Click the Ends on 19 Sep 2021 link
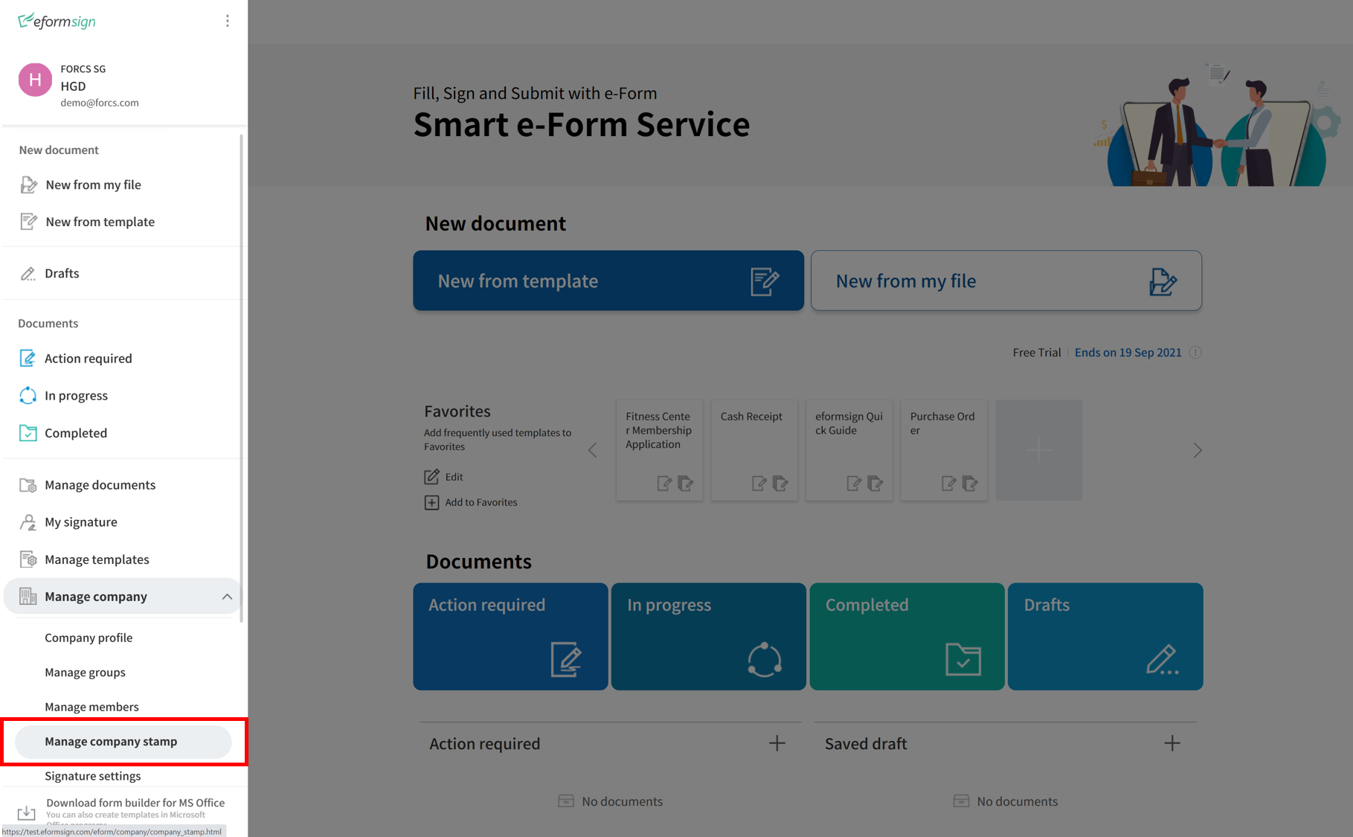 (1128, 353)
